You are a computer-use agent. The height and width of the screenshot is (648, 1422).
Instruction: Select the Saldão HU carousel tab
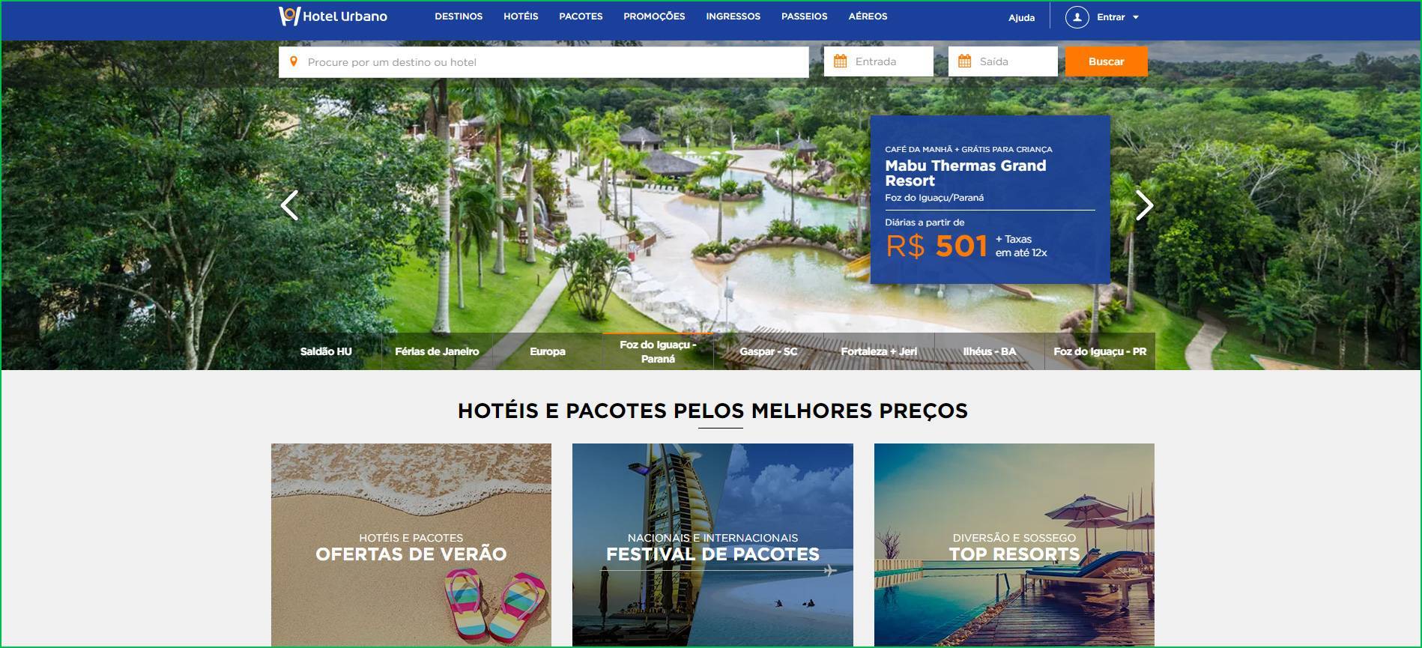326,351
